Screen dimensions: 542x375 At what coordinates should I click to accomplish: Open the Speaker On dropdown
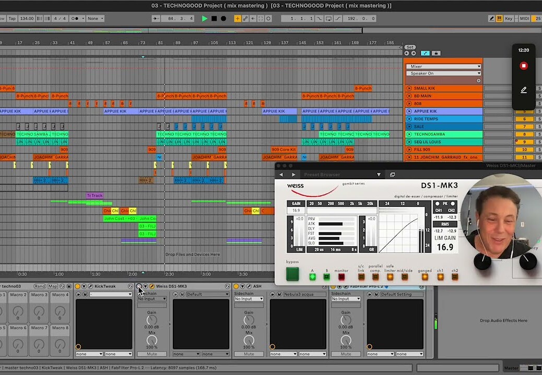(444, 73)
